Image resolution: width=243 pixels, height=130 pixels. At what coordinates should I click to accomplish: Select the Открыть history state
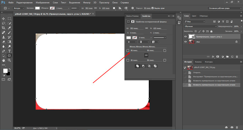tap(197, 73)
